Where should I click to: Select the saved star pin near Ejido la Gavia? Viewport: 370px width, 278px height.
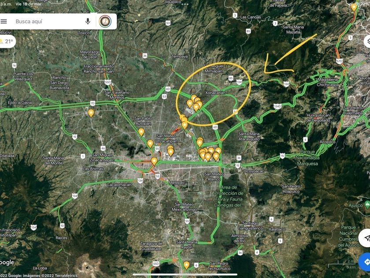91,113
